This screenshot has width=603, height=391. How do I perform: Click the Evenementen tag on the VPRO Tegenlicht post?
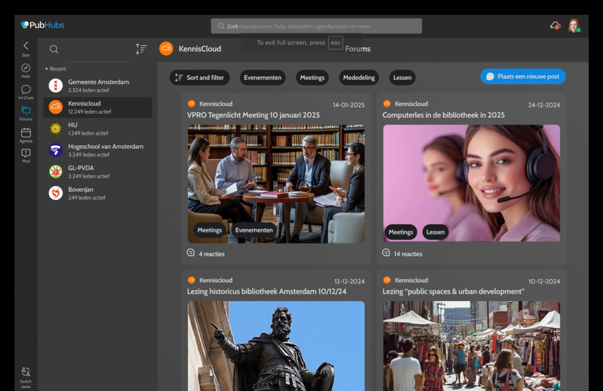[254, 230]
